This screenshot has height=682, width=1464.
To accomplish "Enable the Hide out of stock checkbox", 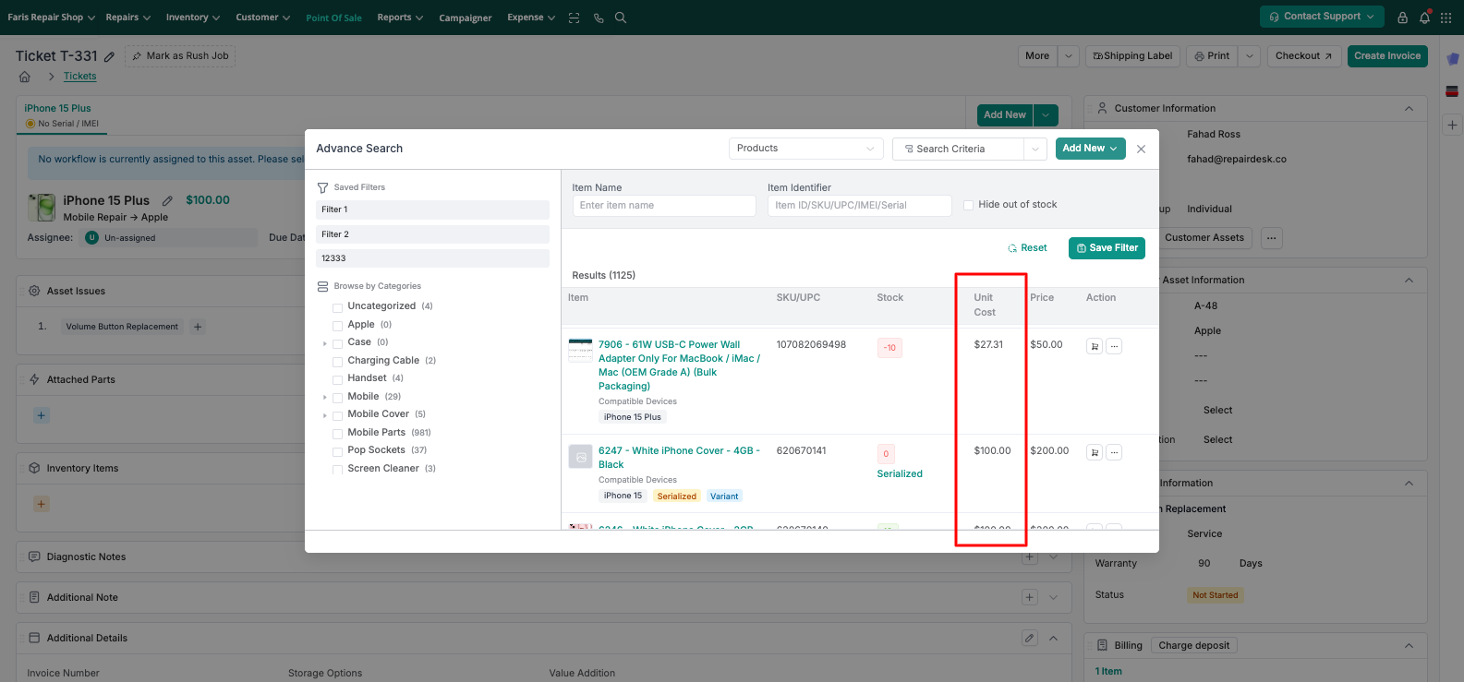I will [968, 205].
